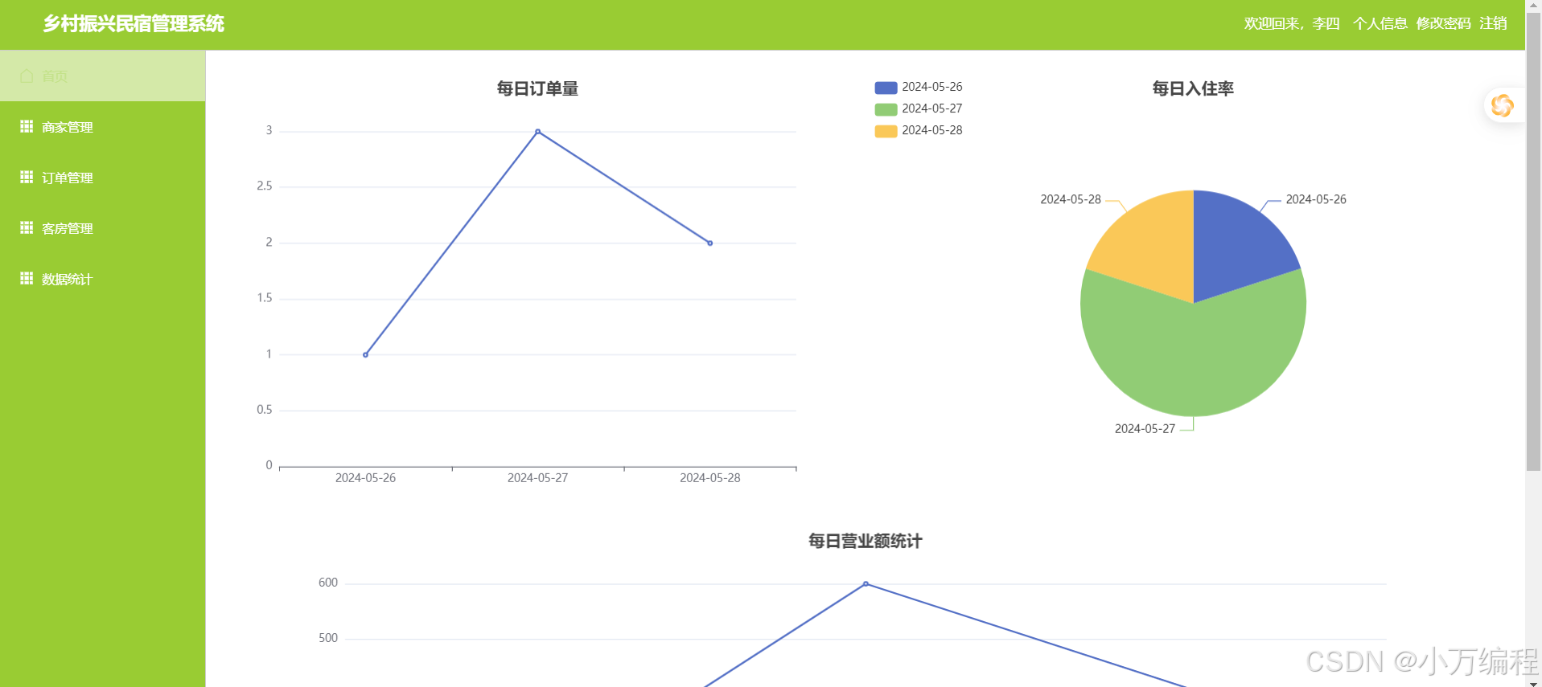Click the grid icon beside 商家管理
The width and height of the screenshot is (1542, 687).
point(27,126)
